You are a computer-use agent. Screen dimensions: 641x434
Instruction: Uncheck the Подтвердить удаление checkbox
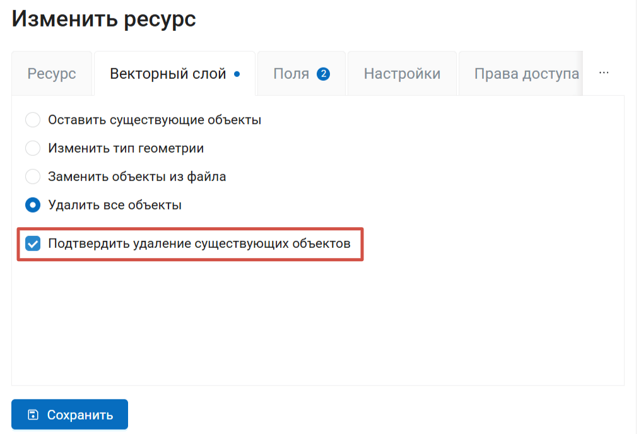[33, 243]
